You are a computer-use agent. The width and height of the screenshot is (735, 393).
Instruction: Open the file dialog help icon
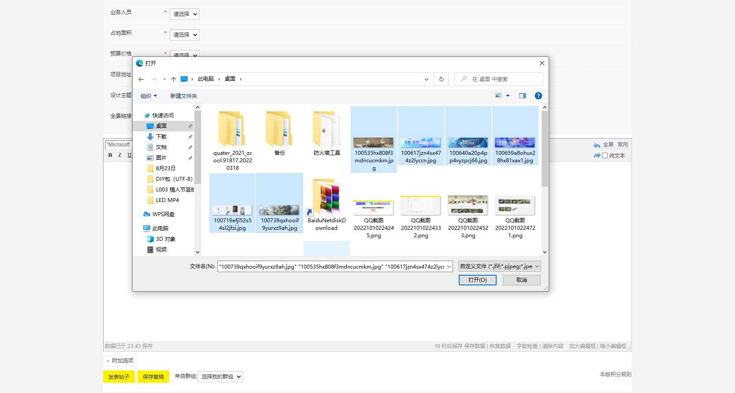(538, 96)
